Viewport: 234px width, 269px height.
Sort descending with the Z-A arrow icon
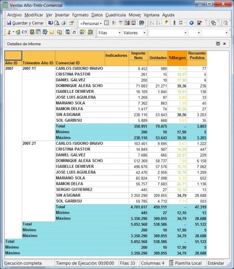[158, 23]
